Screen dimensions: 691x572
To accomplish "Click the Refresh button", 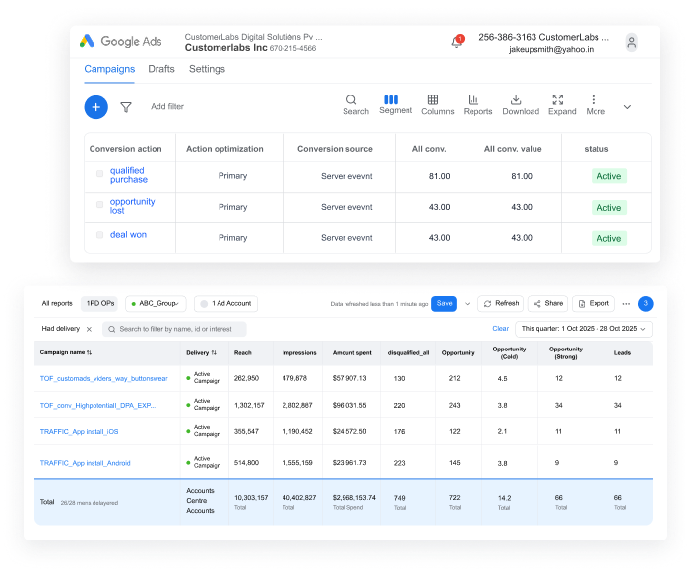I will 500,304.
